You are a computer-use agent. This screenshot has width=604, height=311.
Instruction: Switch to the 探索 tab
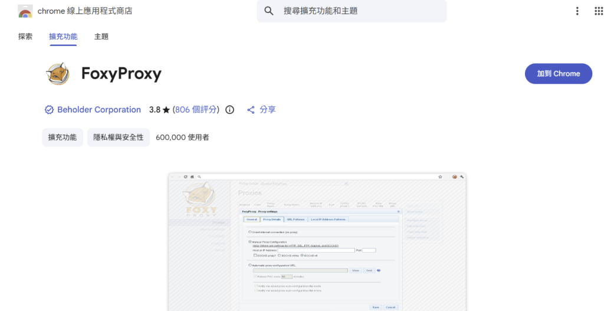pos(25,37)
